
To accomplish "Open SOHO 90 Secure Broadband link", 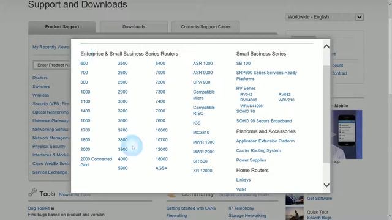I will [264, 121].
